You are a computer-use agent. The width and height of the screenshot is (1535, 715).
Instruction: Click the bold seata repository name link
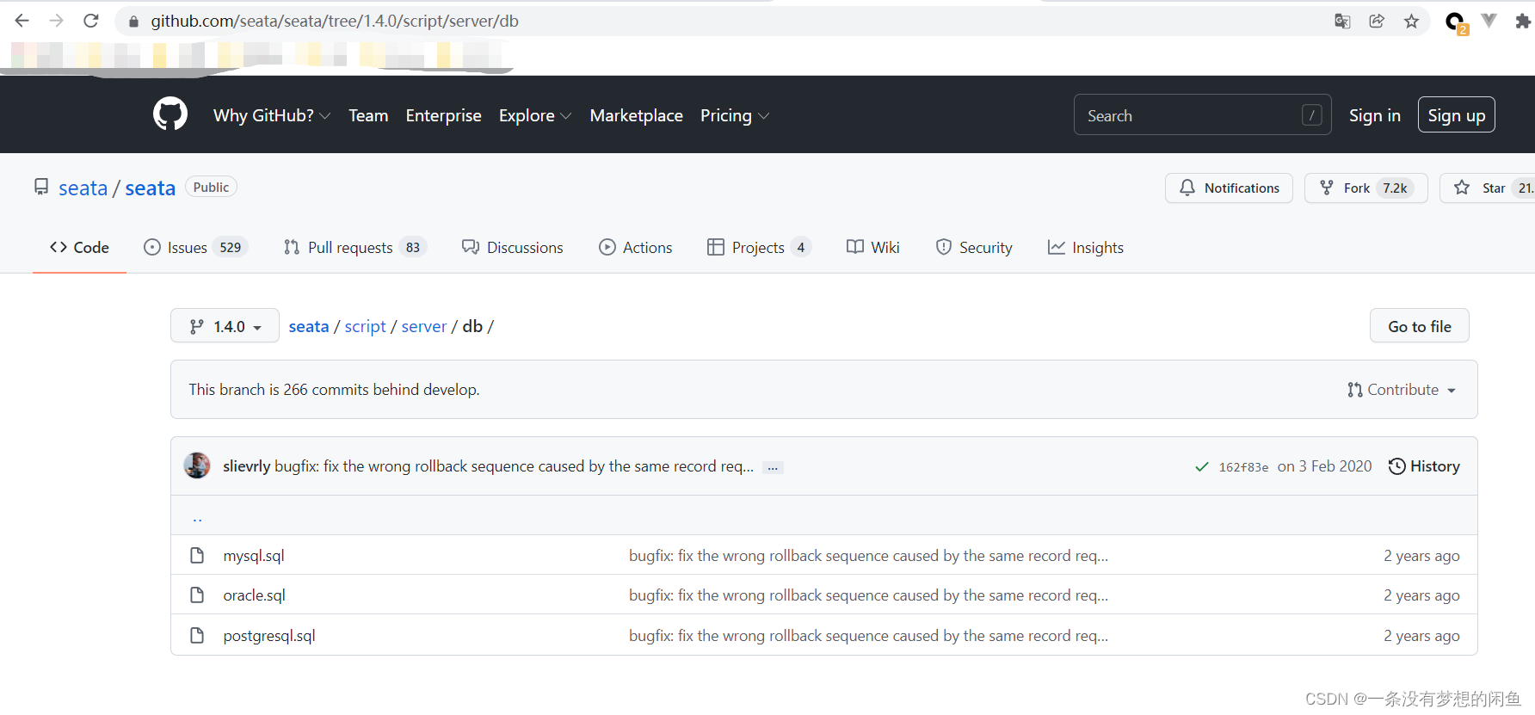coord(151,188)
